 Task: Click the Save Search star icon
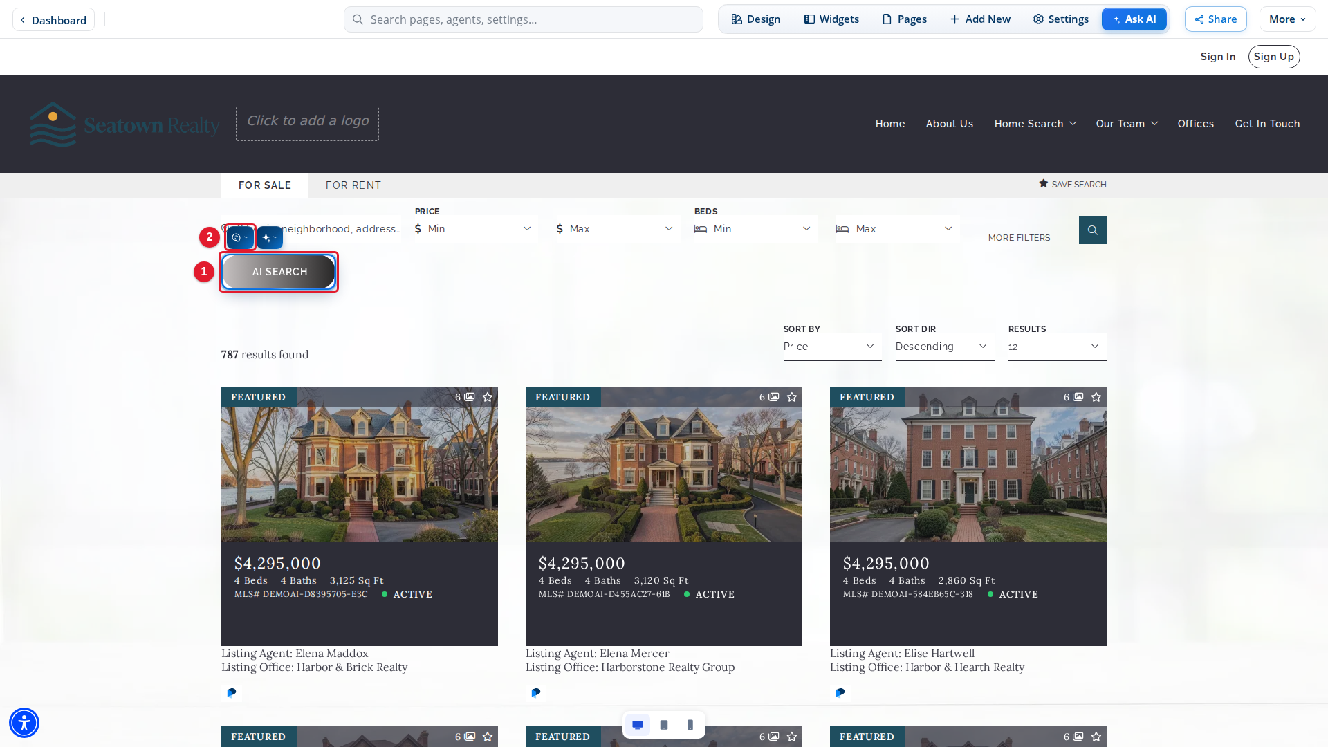pos(1043,183)
